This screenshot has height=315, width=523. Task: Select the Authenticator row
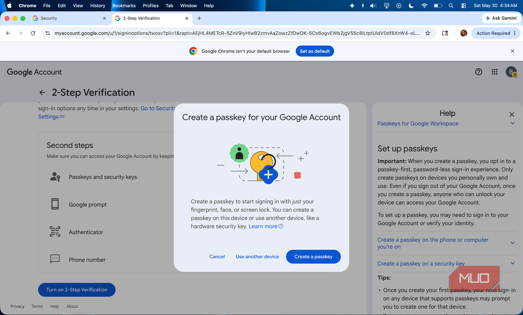coord(183,232)
